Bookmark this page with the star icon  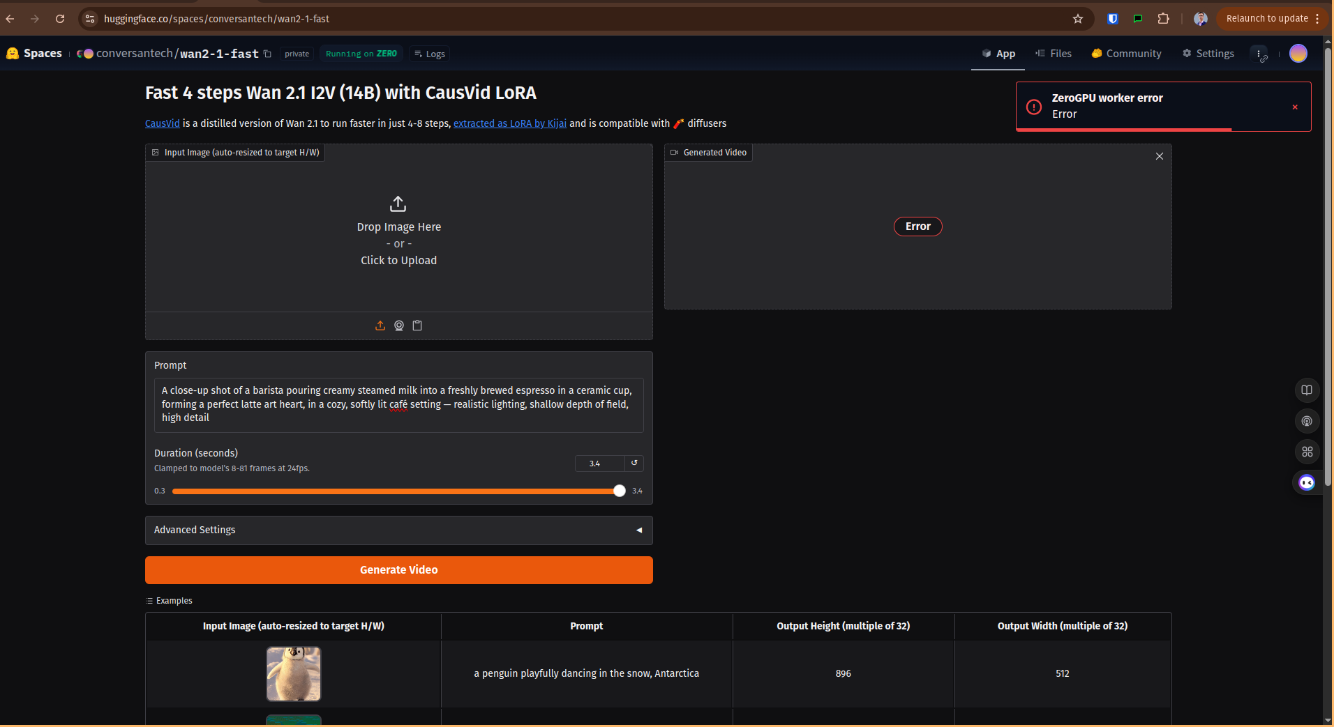[x=1078, y=19]
